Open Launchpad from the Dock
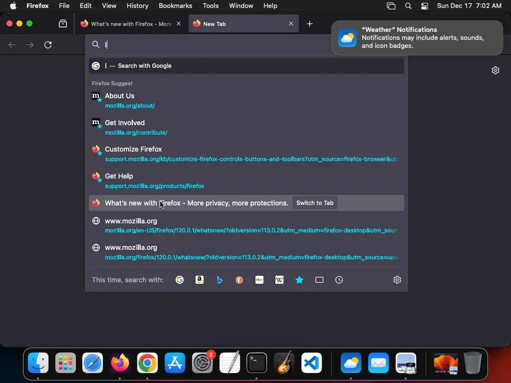511x383 pixels. tap(65, 363)
